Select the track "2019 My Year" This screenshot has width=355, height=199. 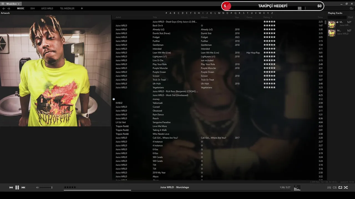(159, 172)
